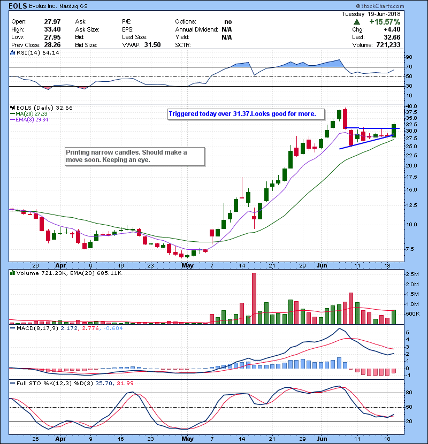The image size is (428, 444).
Task: Click the Volume value 721,233
Action: 388,45
